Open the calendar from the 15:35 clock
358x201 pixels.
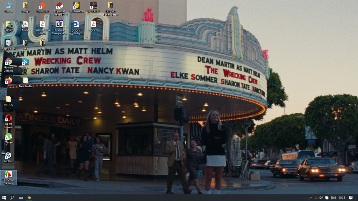coord(342,198)
